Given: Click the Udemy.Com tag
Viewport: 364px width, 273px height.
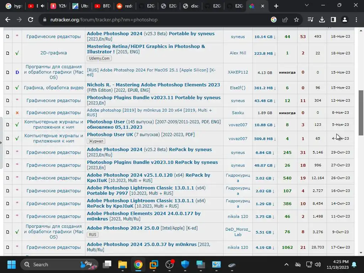Looking at the screenshot, I should [x=99, y=58].
